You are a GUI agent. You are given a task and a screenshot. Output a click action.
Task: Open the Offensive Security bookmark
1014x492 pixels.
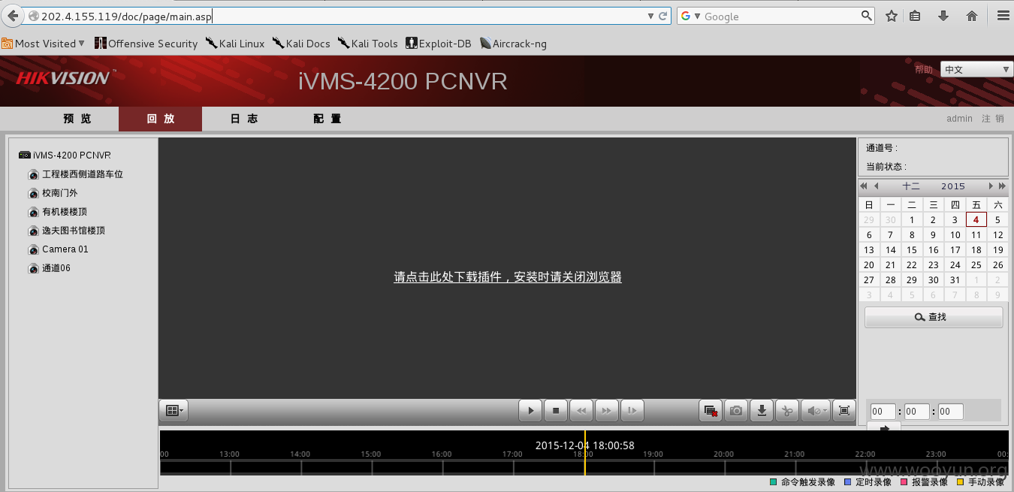click(x=146, y=44)
